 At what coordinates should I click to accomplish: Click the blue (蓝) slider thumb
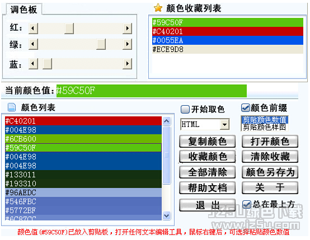[47, 64]
